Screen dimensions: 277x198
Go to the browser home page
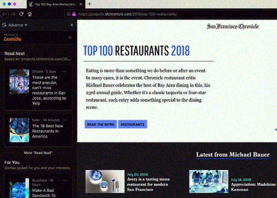(x=30, y=14)
